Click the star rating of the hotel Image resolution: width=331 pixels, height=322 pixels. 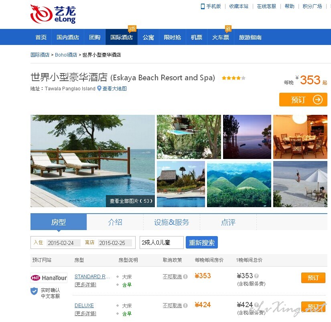pos(234,78)
